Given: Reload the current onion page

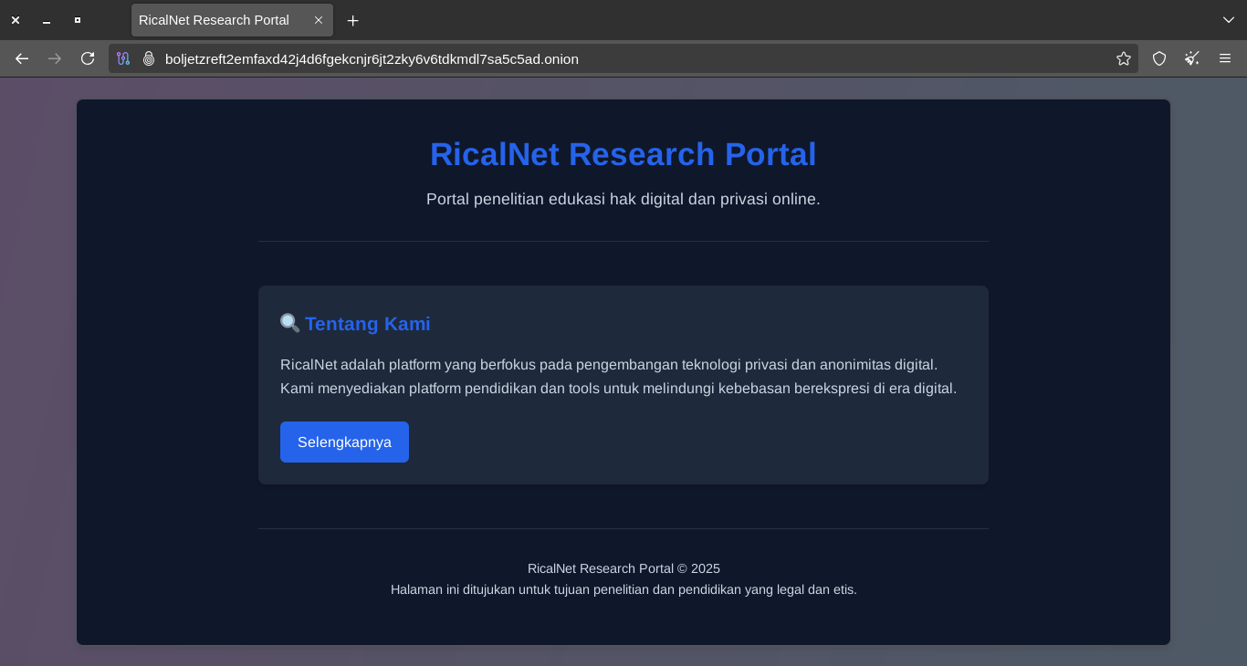Looking at the screenshot, I should (88, 58).
